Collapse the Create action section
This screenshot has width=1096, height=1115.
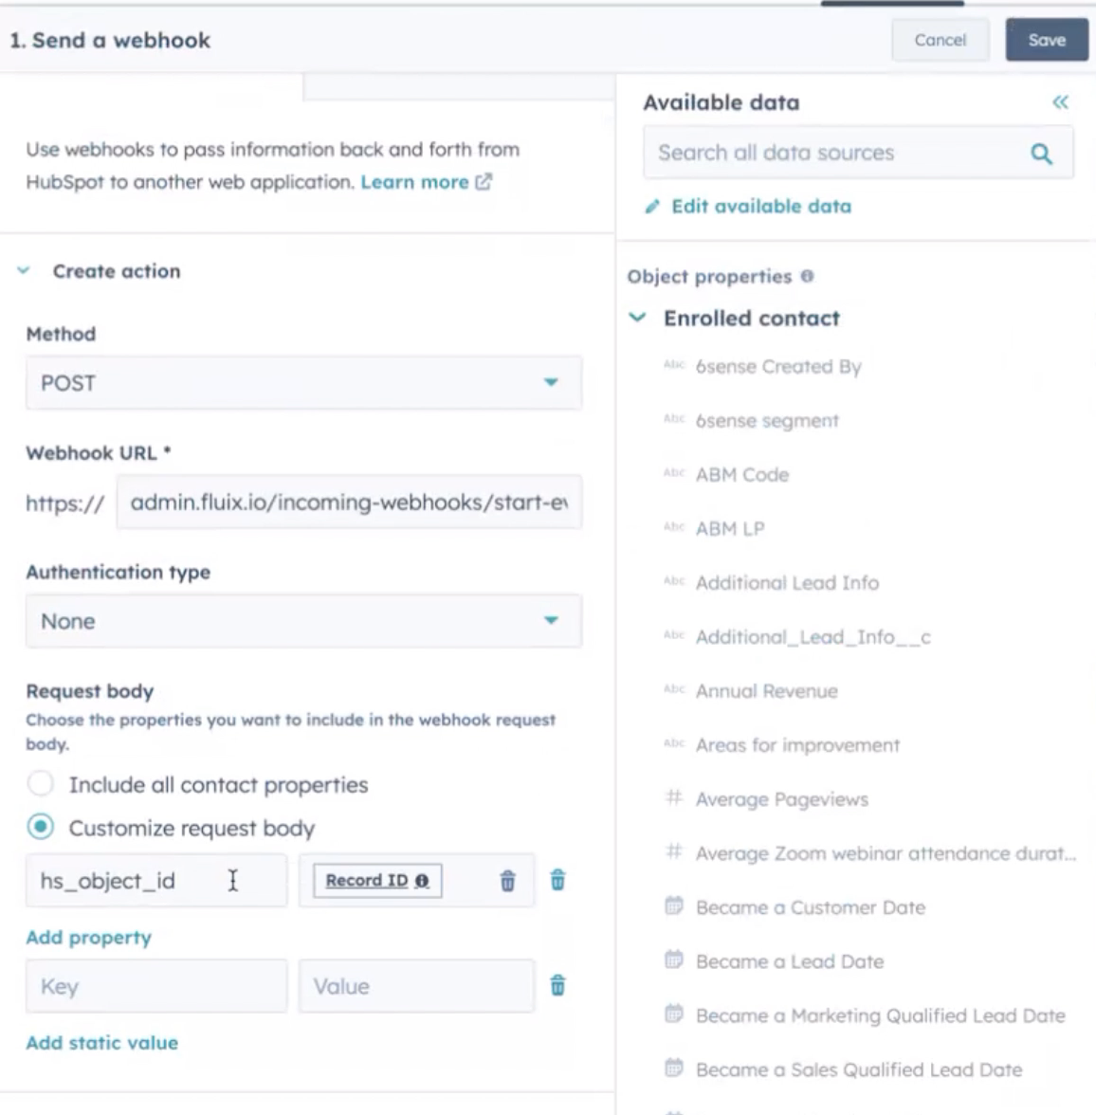22,270
